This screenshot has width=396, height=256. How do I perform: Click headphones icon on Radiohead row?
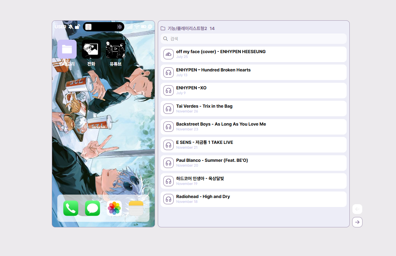pyautogui.click(x=168, y=199)
